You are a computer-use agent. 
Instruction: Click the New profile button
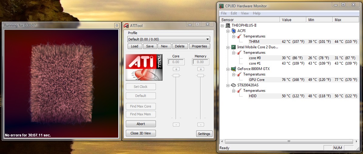[x=164, y=46]
